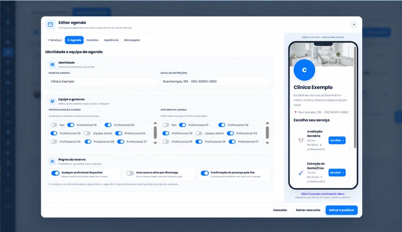Image resolution: width=402 pixels, height=232 pixels.
Task: Switch to the Horários tab
Action: coord(92,40)
